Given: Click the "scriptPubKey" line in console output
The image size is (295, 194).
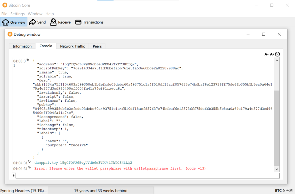Looking at the screenshot, I should [110, 68].
